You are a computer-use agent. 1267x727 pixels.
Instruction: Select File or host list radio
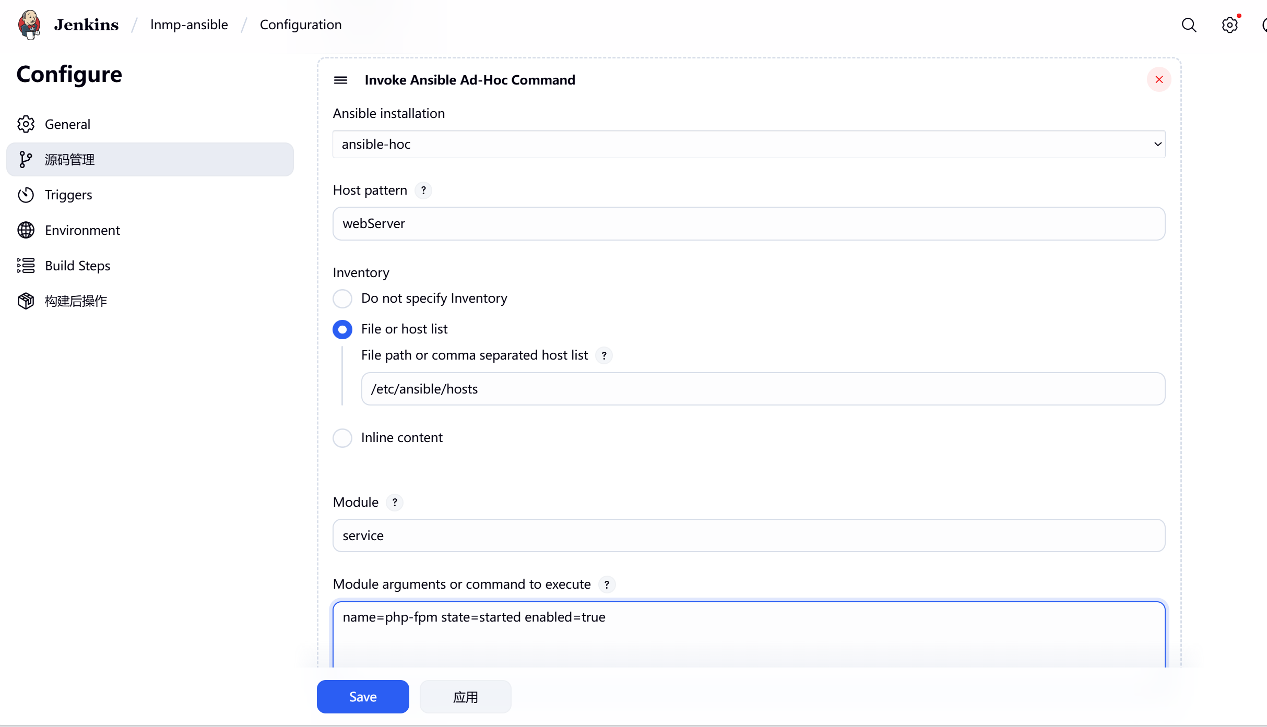(x=342, y=329)
